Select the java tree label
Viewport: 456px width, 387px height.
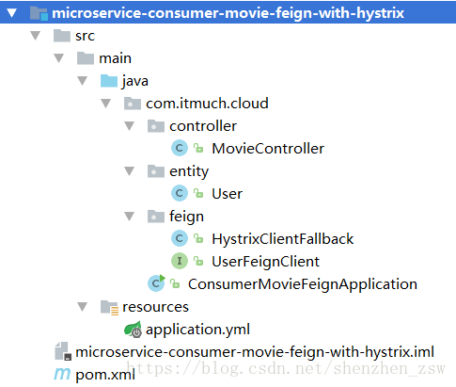pos(135,82)
